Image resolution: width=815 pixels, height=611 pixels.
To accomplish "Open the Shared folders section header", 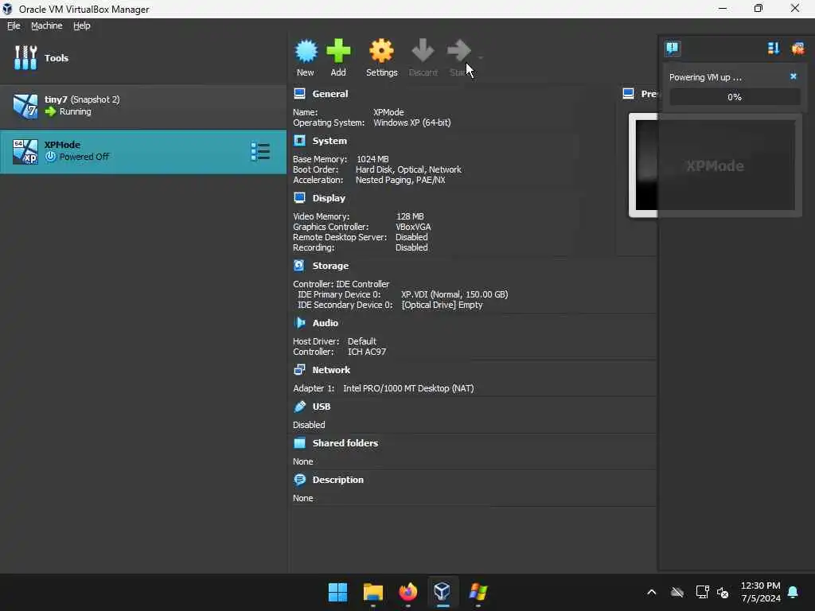I will click(x=345, y=443).
